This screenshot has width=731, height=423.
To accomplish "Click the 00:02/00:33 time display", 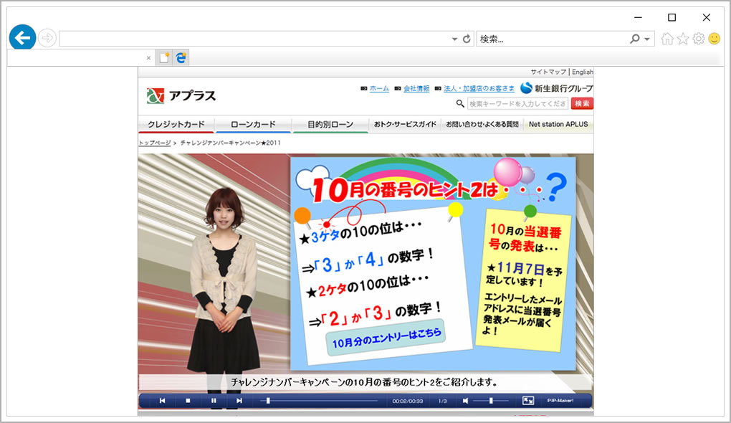I will (x=408, y=401).
